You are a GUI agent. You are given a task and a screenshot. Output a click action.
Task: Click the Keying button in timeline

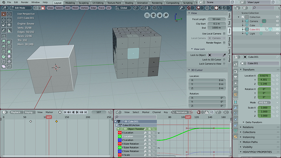pyautogui.click(x=30, y=112)
